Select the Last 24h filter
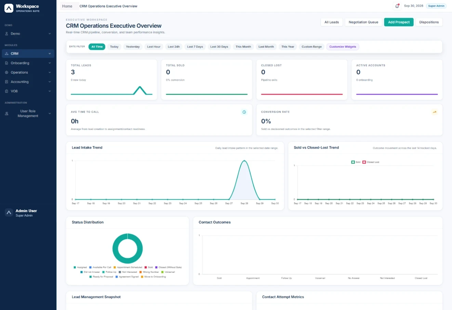452x310 pixels. (174, 47)
